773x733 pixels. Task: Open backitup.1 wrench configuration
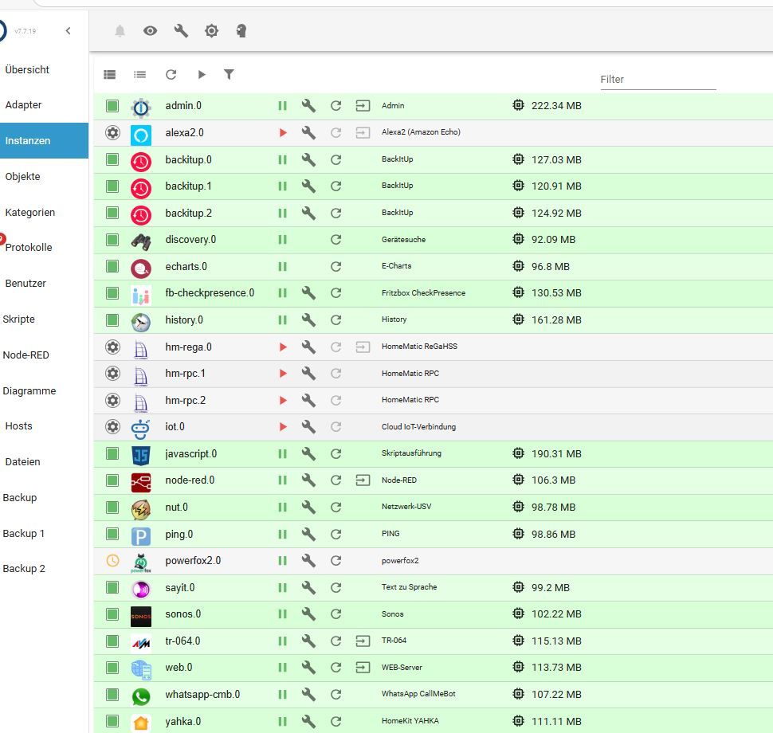tap(308, 186)
